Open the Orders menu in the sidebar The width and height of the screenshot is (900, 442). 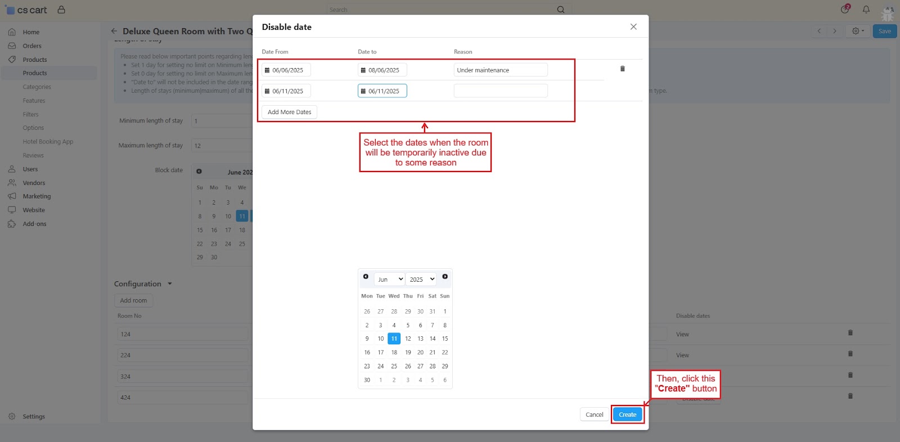click(x=32, y=46)
